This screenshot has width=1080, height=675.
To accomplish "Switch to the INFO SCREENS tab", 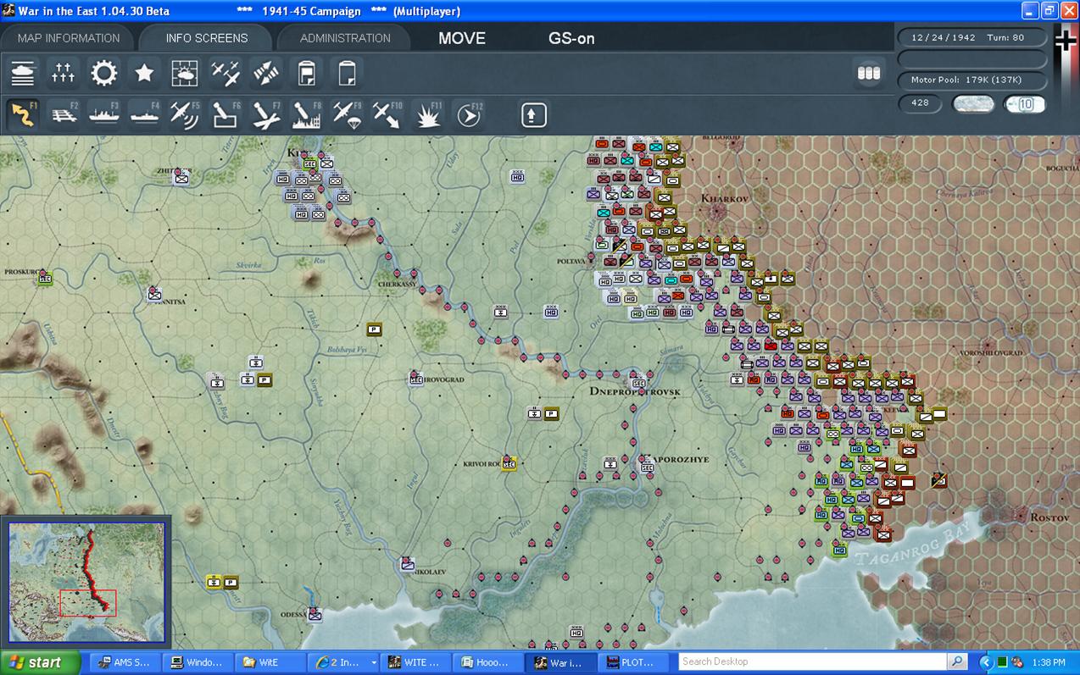I will 207,38.
